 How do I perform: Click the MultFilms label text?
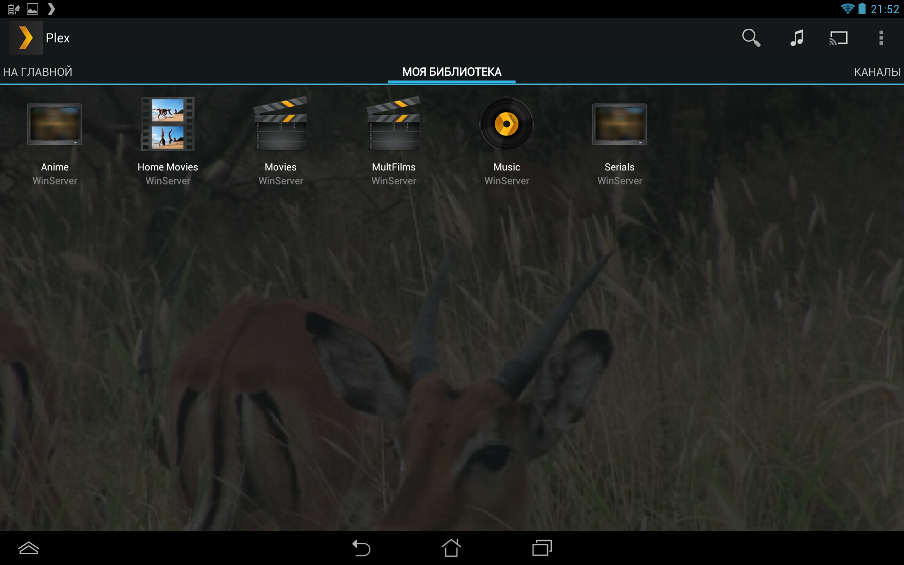(394, 167)
